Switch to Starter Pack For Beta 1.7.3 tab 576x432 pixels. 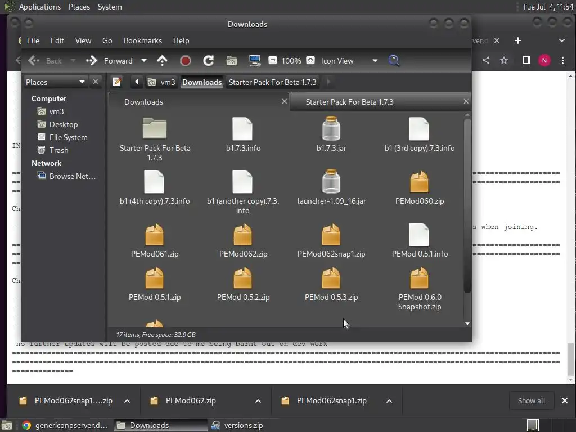349,102
